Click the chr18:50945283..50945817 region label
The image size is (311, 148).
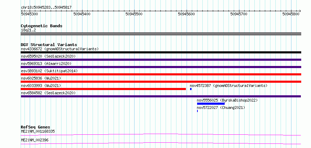[x=46, y=8]
